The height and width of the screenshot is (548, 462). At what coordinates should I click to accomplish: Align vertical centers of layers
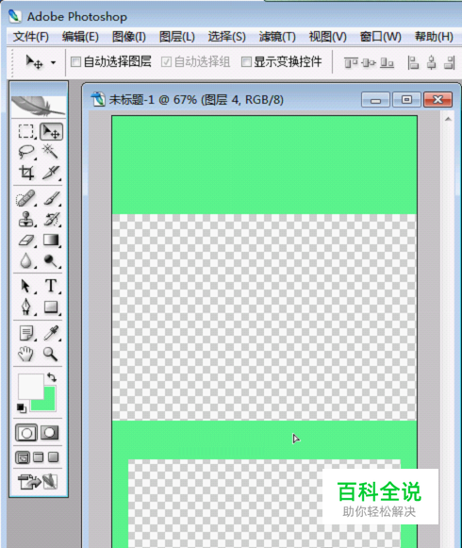(369, 63)
